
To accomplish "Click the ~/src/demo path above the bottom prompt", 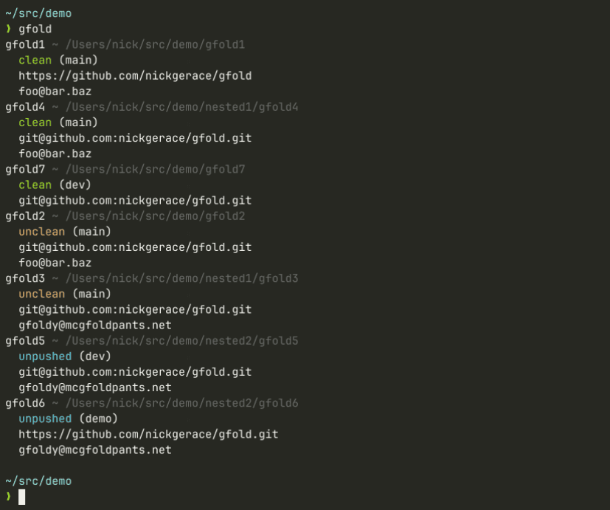I will pyautogui.click(x=38, y=481).
